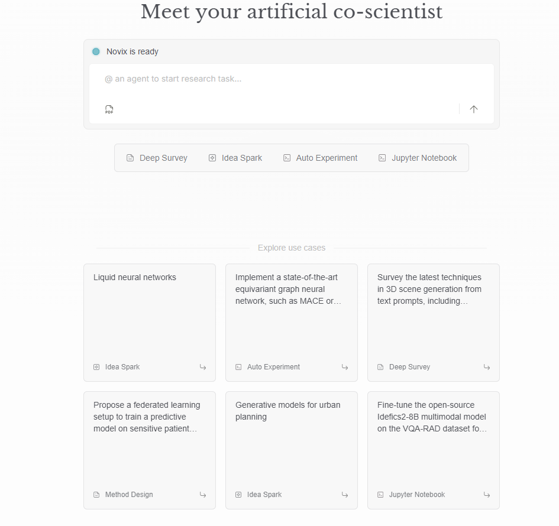Click the Deep Survey document icon
559x526 pixels.
[130, 158]
